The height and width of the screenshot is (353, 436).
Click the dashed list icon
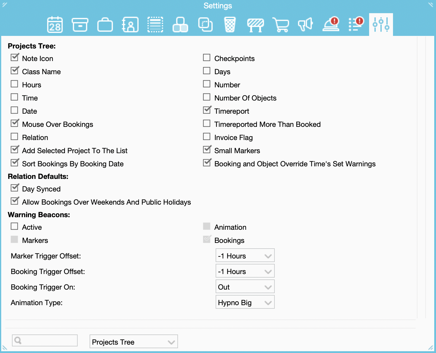[155, 25]
